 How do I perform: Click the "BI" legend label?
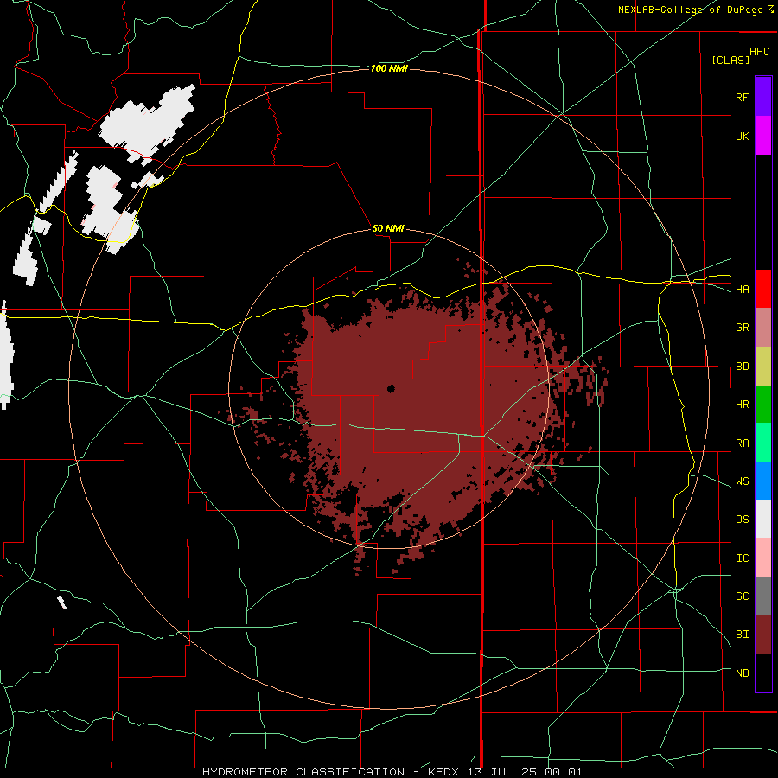click(x=742, y=635)
